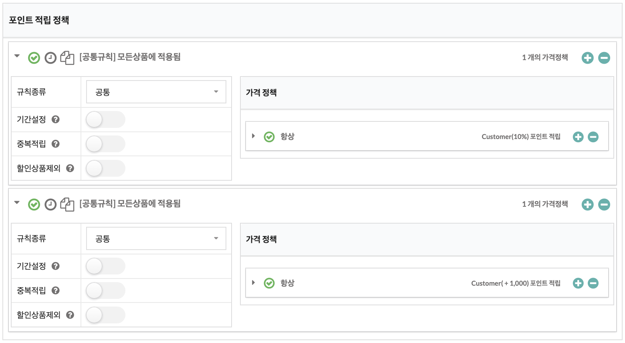Turn on 할인상품제외 in the first rule

tap(106, 168)
